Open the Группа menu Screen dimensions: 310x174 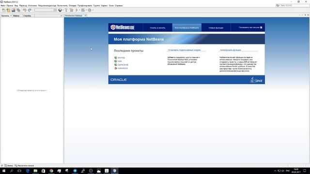coord(96,6)
